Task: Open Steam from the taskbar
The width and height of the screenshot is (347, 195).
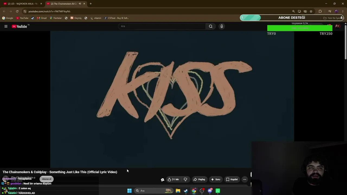Action: (186, 191)
